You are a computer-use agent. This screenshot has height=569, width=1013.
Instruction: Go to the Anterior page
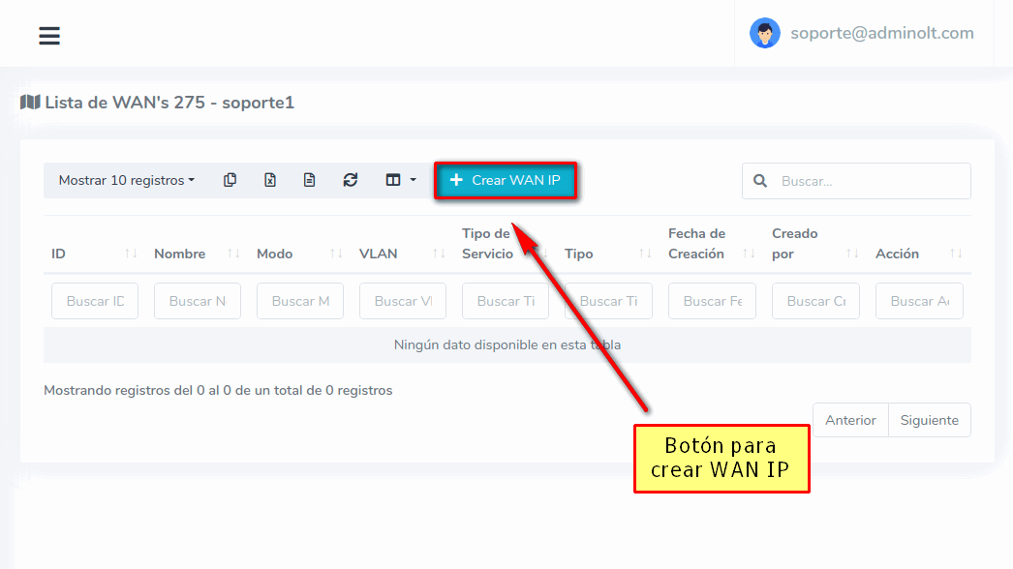point(850,420)
